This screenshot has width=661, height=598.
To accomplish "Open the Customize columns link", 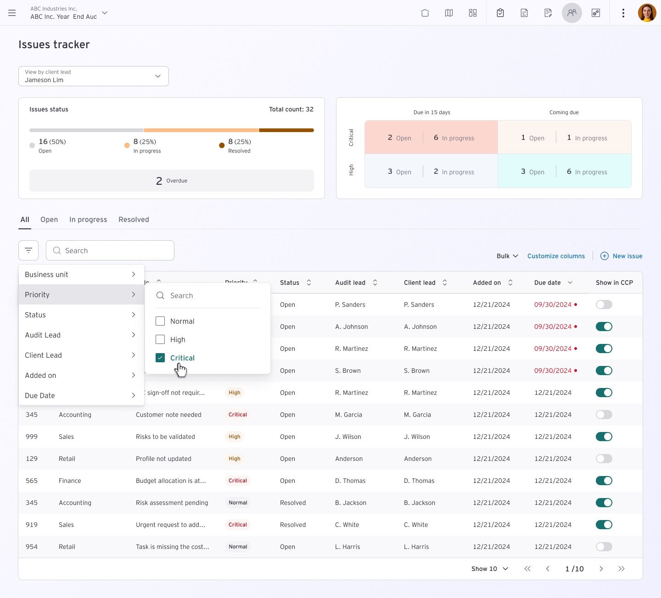I will tap(556, 256).
